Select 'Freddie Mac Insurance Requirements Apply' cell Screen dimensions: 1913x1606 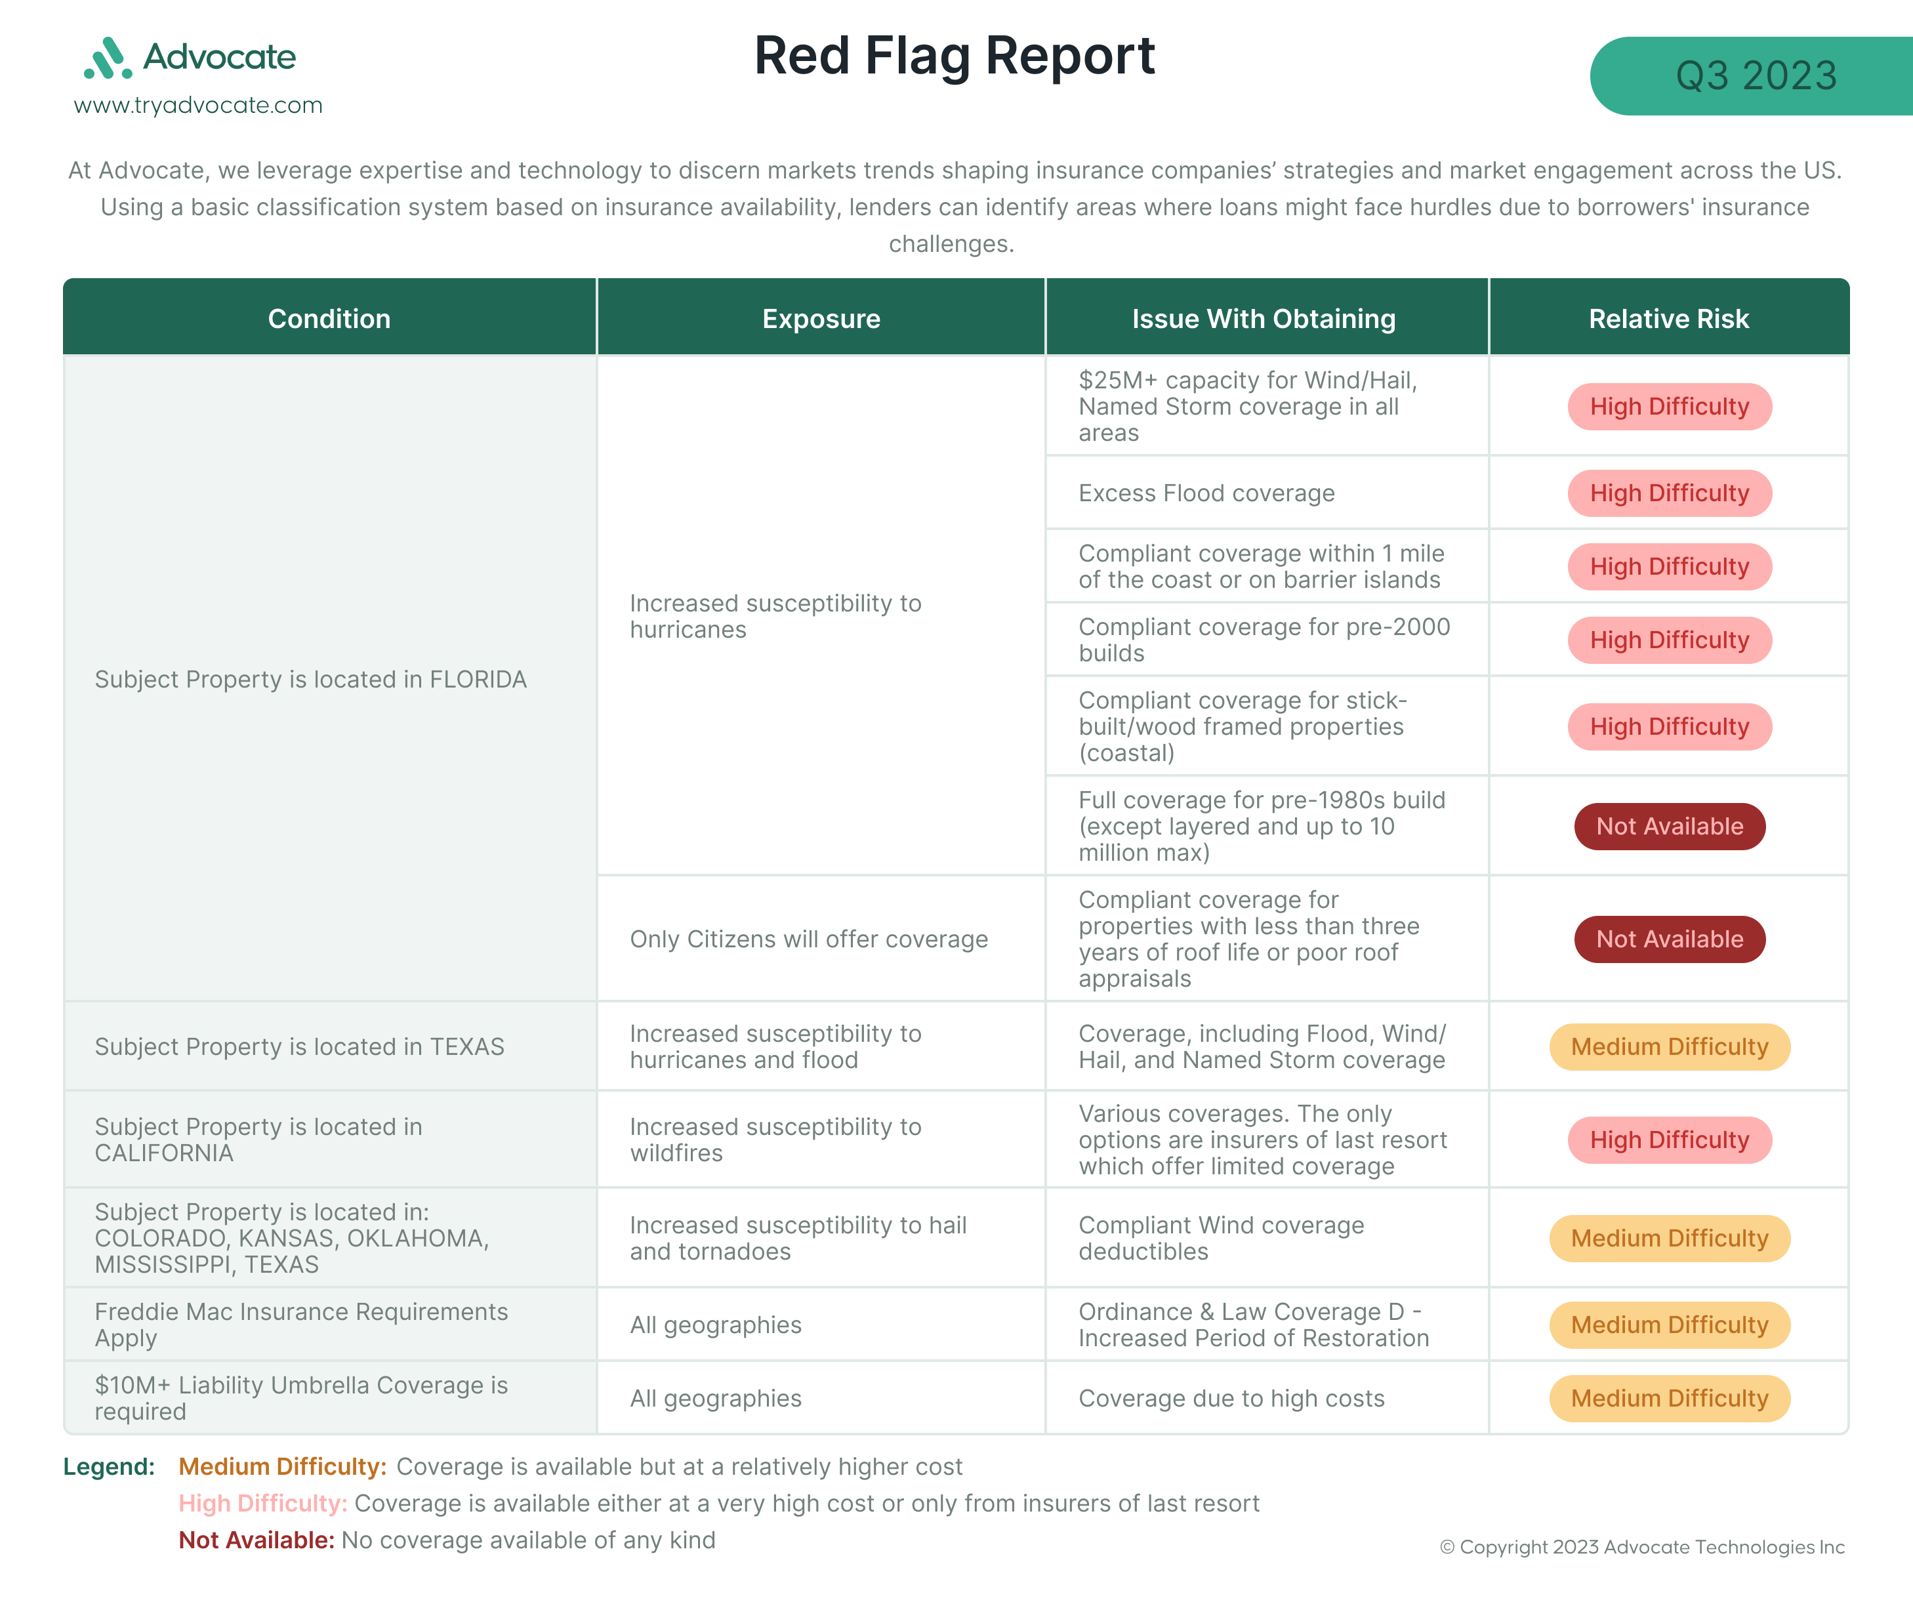(330, 1325)
